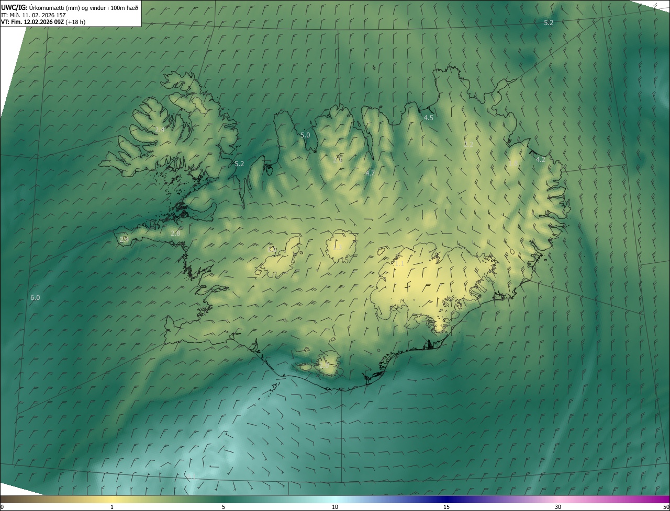Click the '0' tick on the color scale

(x=2, y=507)
